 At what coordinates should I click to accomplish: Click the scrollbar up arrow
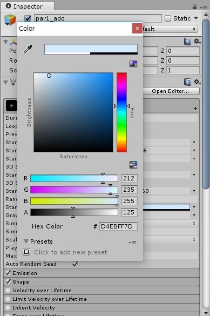point(206,15)
